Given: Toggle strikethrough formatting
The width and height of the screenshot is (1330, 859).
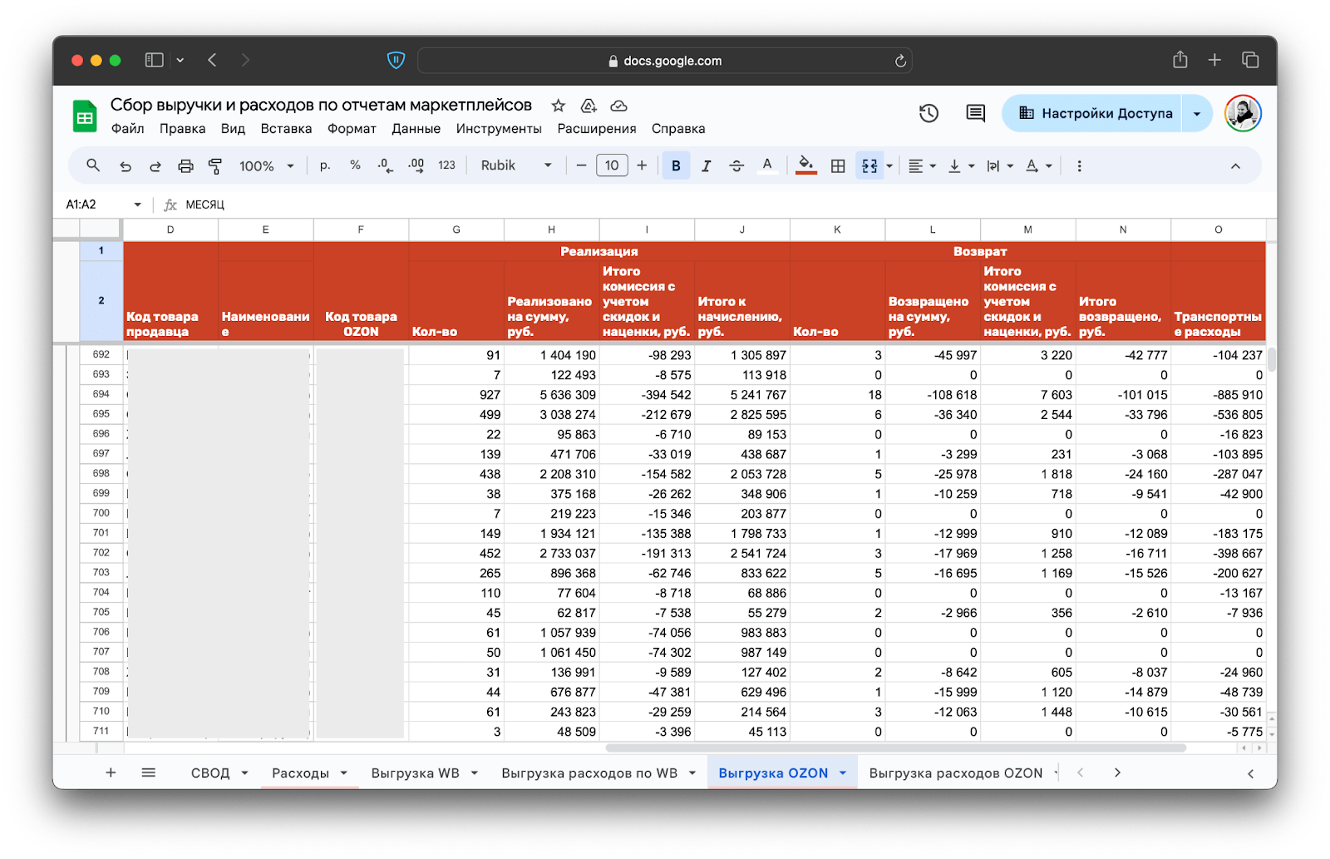Looking at the screenshot, I should (736, 166).
